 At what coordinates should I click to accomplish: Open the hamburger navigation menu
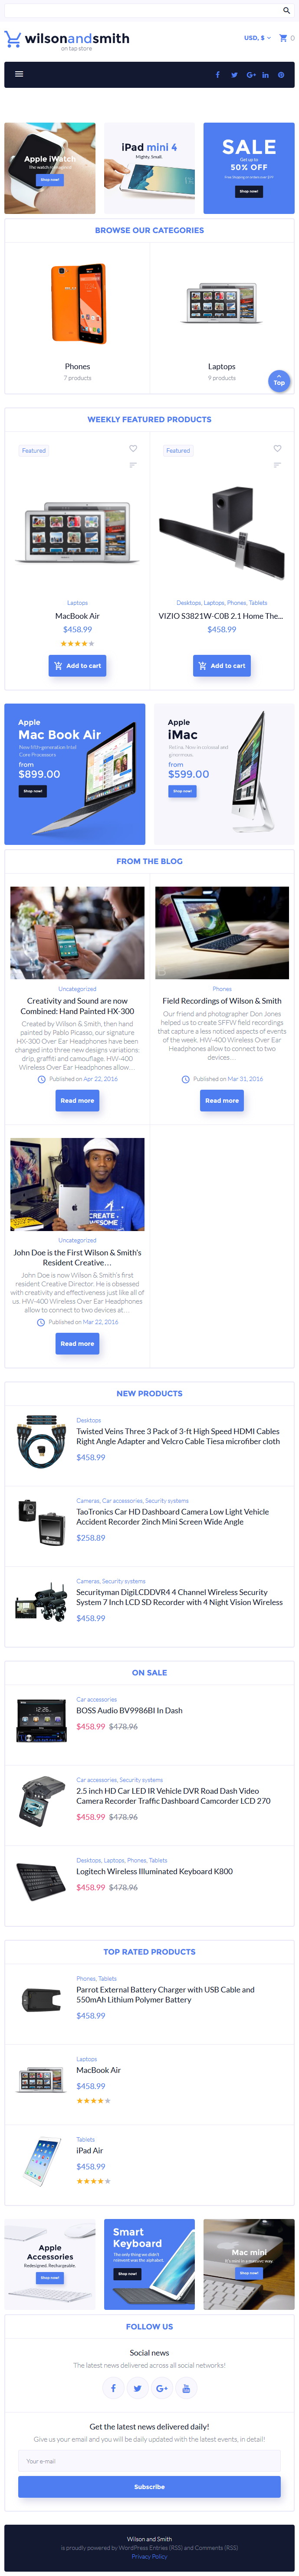pos(19,74)
